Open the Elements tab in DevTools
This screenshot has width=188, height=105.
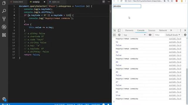tap(129, 30)
